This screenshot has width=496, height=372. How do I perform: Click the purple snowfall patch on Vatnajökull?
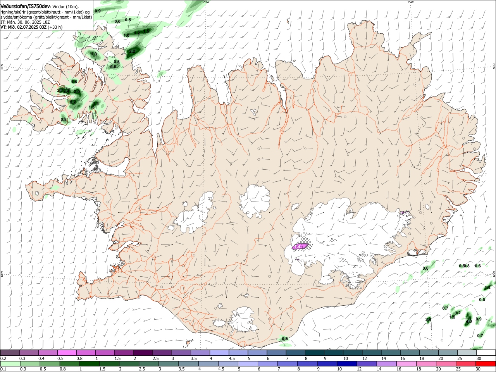300,246
